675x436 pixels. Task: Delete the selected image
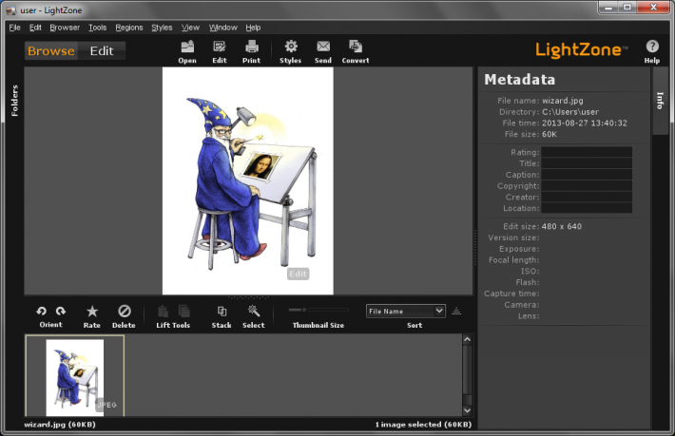point(125,311)
